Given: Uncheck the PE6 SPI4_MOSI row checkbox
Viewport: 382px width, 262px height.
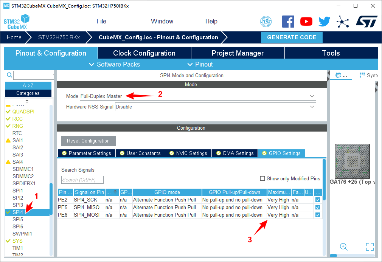Looking at the screenshot, I should pos(318,215).
